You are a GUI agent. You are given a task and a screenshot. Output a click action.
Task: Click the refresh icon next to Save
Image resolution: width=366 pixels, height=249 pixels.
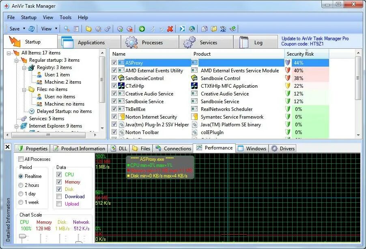[x=32, y=29]
